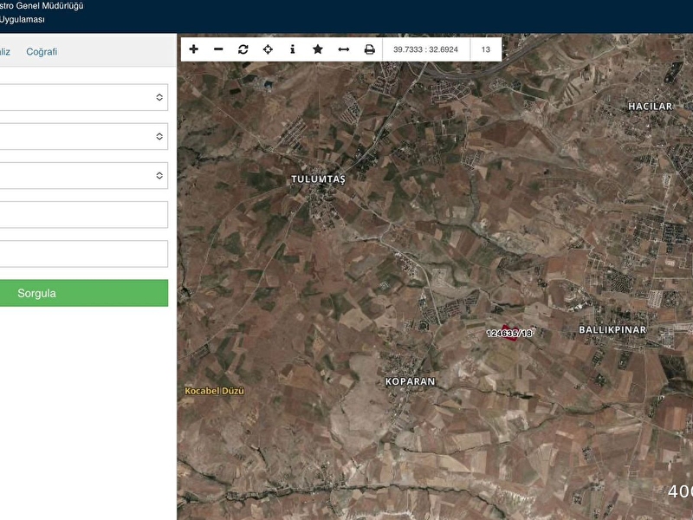
Task: Open favorites star icon
Action: (318, 49)
